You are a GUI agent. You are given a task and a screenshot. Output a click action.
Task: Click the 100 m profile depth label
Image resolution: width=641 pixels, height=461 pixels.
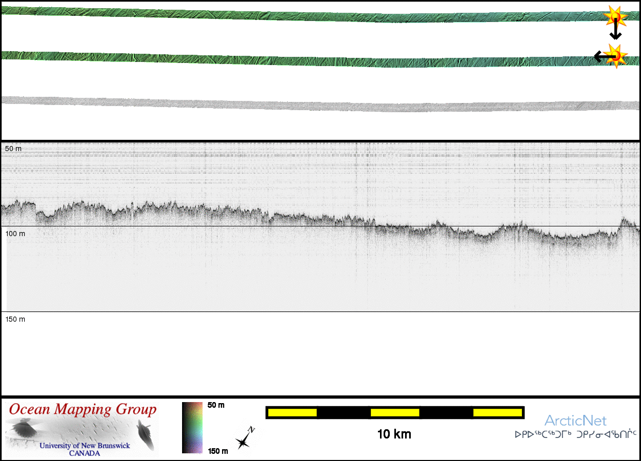[x=15, y=234]
